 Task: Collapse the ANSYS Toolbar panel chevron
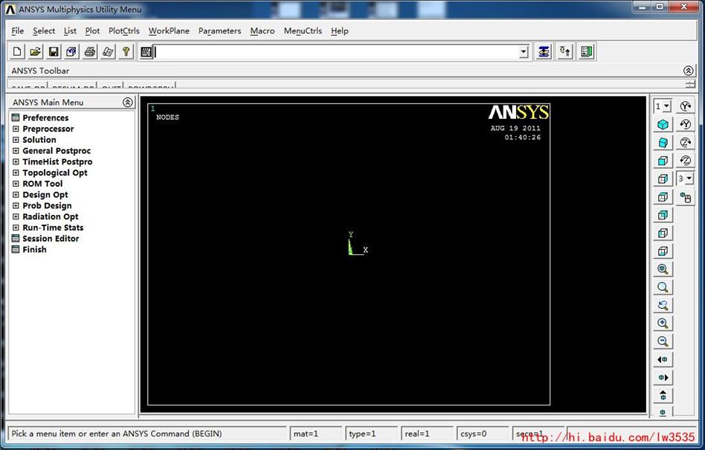coord(689,71)
